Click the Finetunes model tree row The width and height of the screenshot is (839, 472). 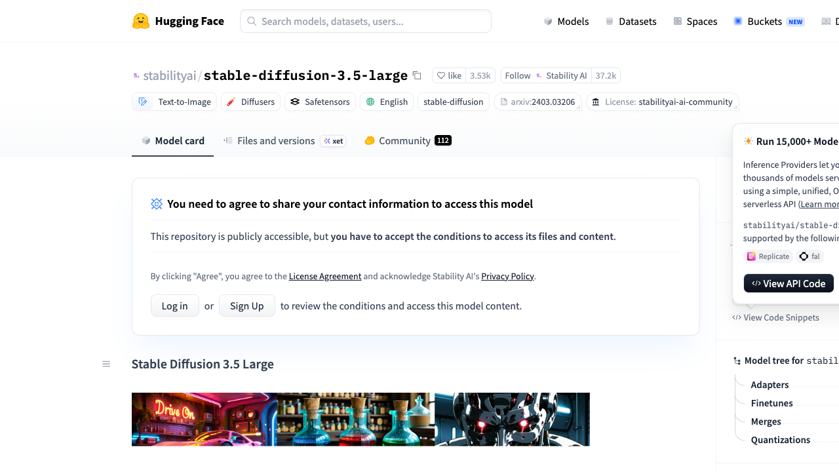[x=771, y=403]
